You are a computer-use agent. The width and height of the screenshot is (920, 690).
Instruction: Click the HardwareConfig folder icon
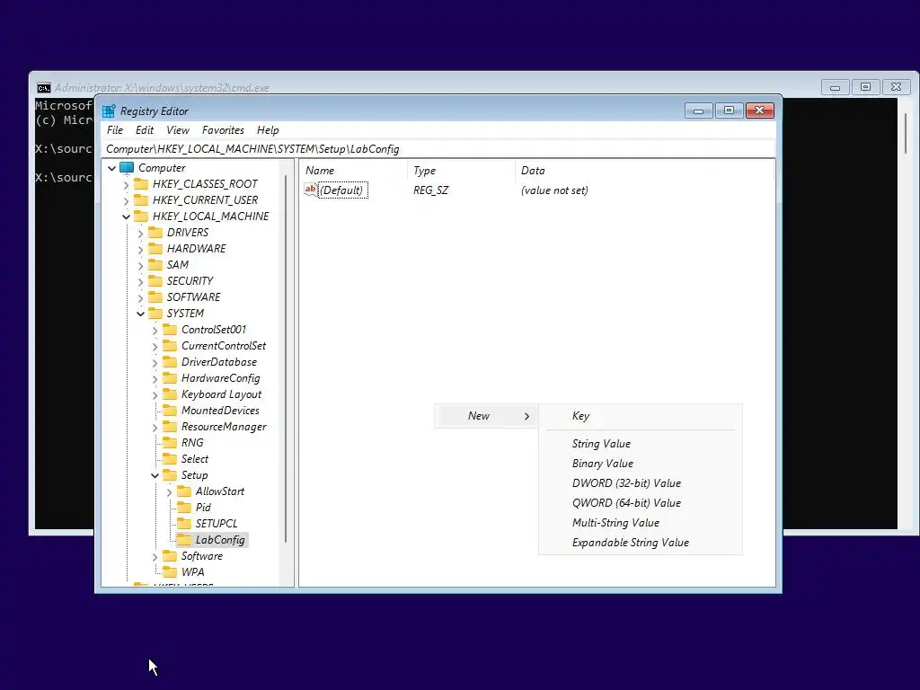[170, 378]
